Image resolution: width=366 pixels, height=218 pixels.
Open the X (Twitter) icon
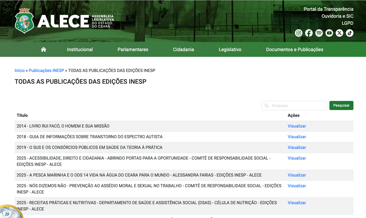[x=339, y=33]
